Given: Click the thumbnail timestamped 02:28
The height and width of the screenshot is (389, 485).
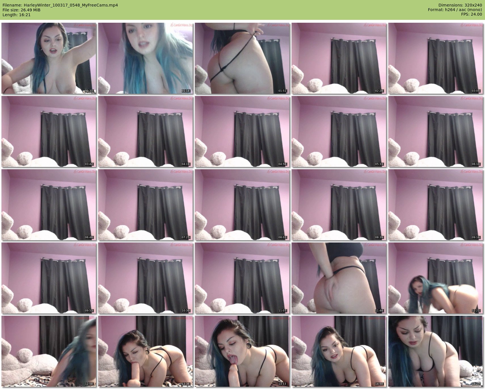Looking at the screenshot, I should click(339, 58).
